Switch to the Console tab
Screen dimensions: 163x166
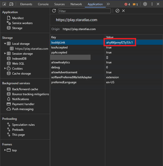click(43, 4)
